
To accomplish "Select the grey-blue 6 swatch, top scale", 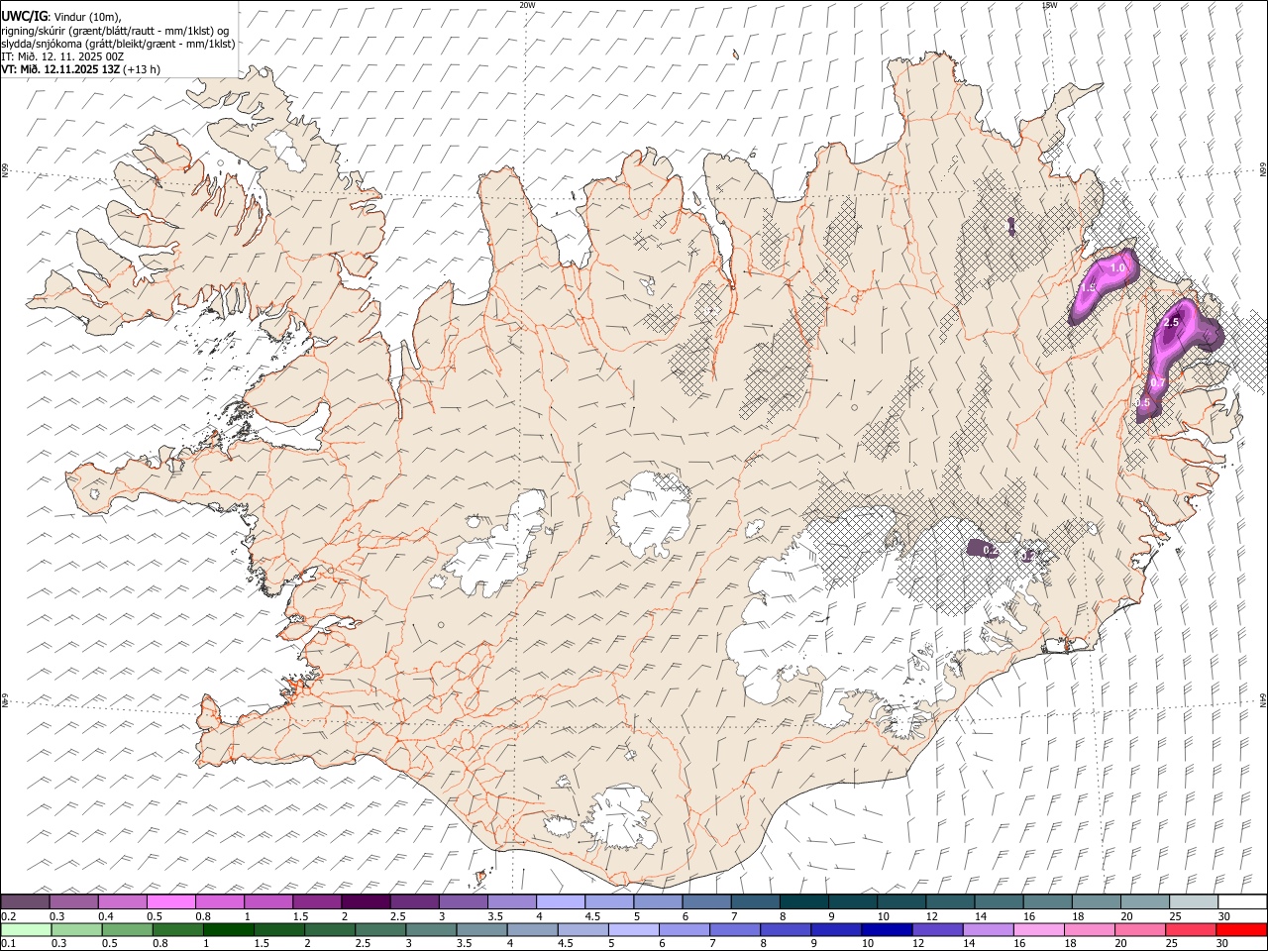I will (706, 902).
